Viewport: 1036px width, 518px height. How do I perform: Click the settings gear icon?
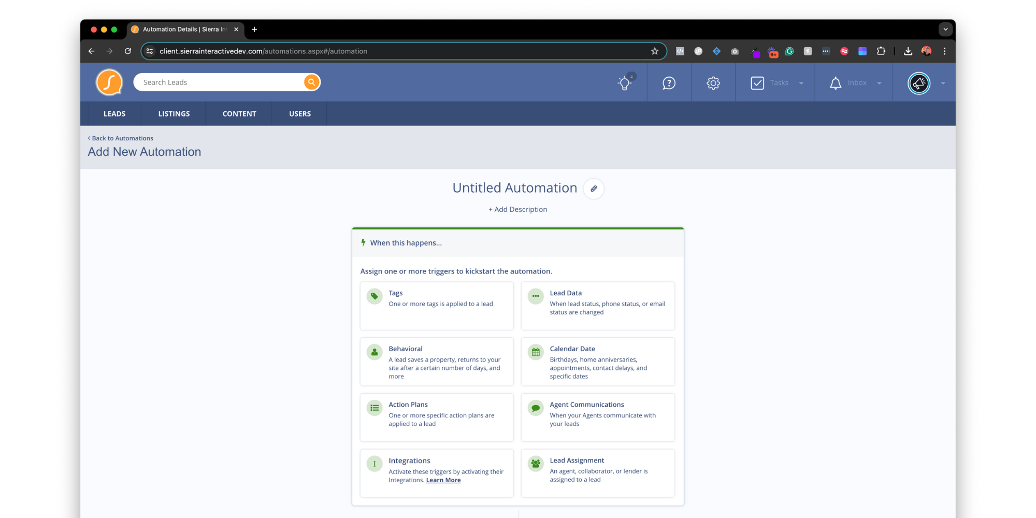[713, 82]
